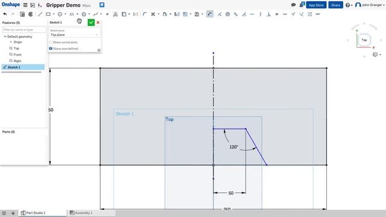Open the main hamburger menu
Screen dimensions: 386x217
(x=25, y=5)
